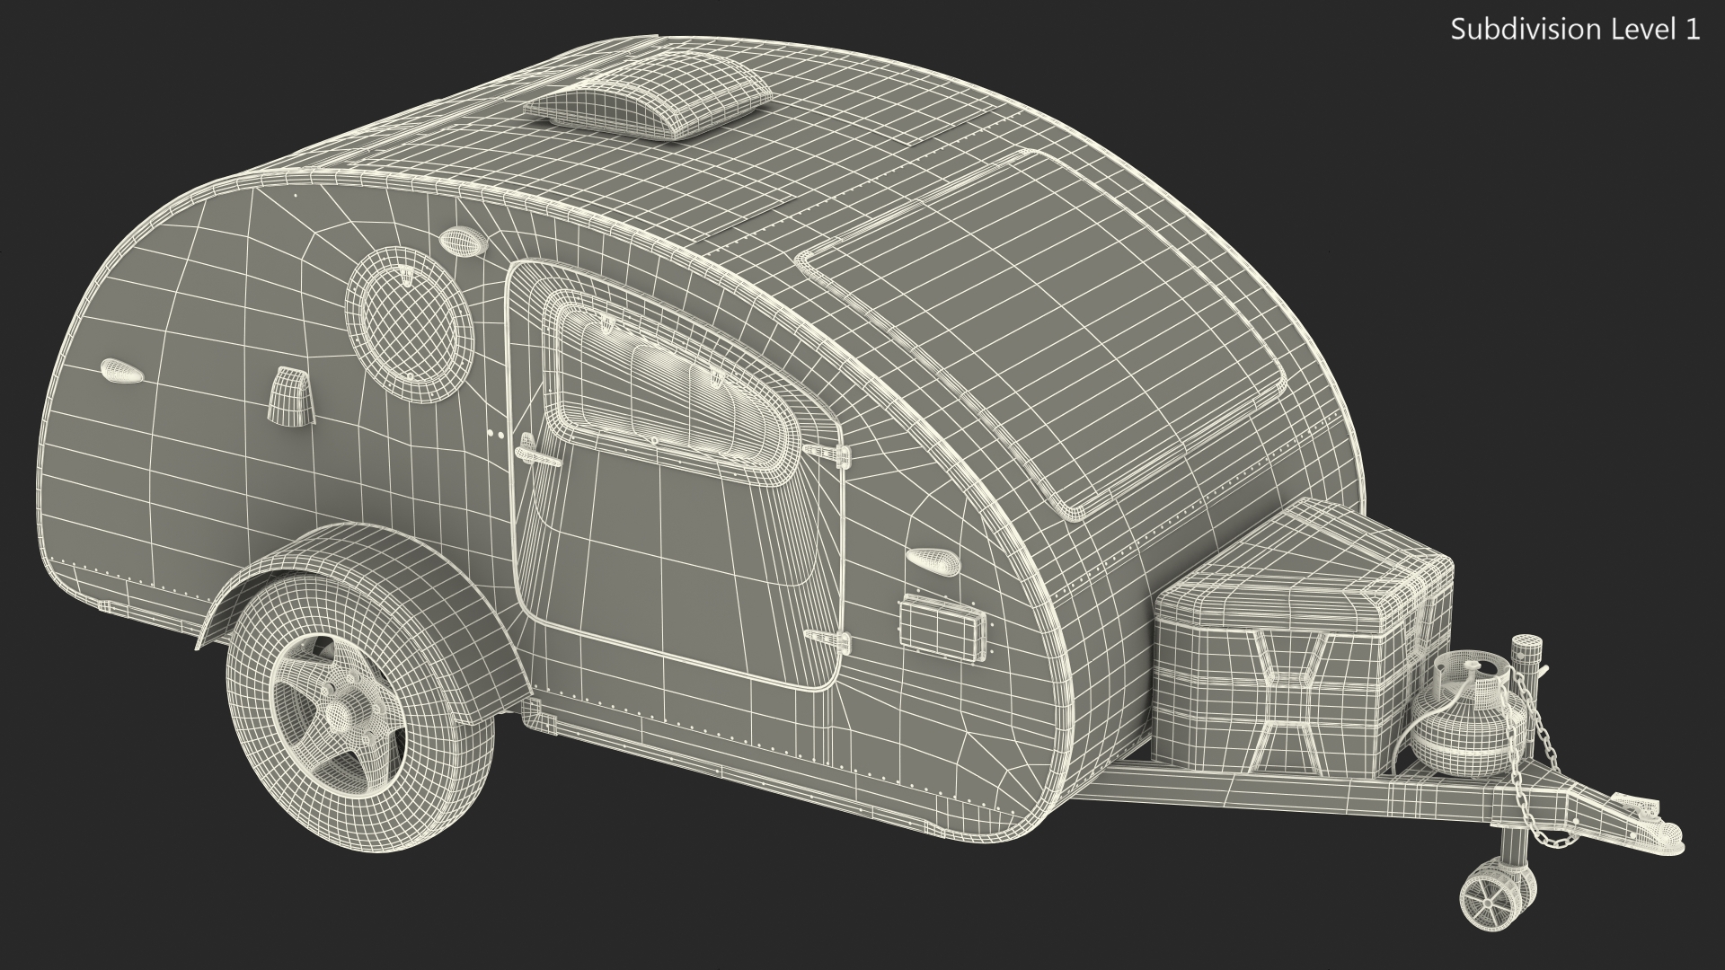Click the door handle latch

click(x=537, y=454)
